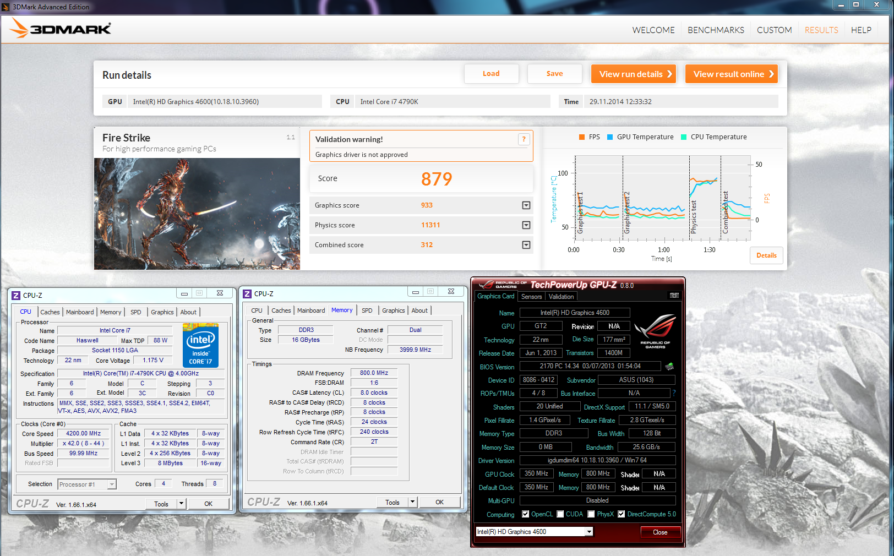Click the GPU-Z Driver Version field
This screenshot has width=894, height=556.
click(x=597, y=460)
